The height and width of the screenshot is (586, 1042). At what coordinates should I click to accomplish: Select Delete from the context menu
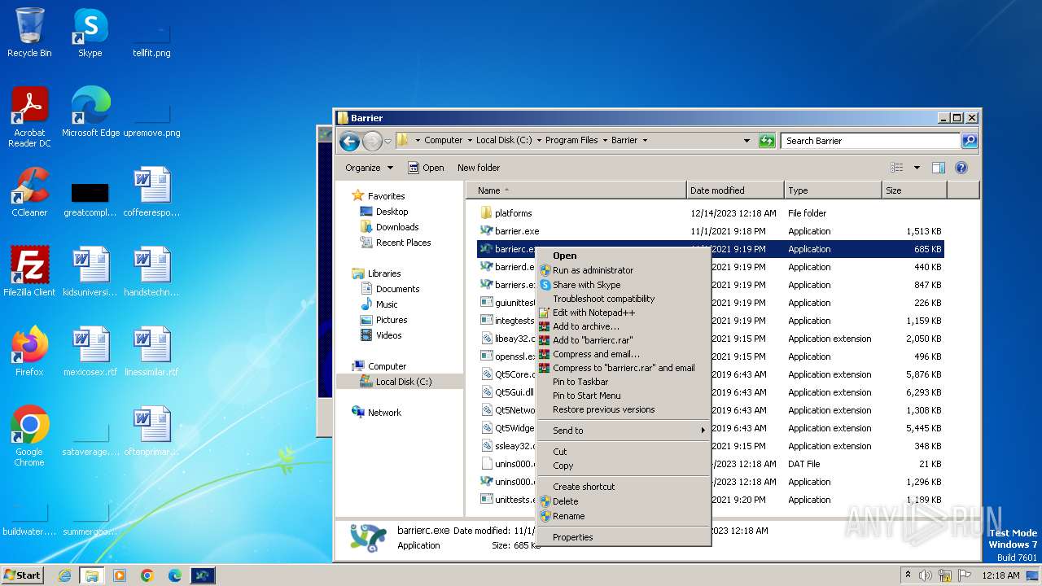point(624,501)
